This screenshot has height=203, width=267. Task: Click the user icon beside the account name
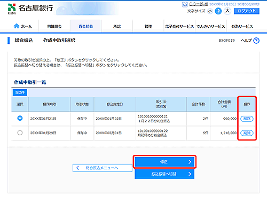point(185,4)
